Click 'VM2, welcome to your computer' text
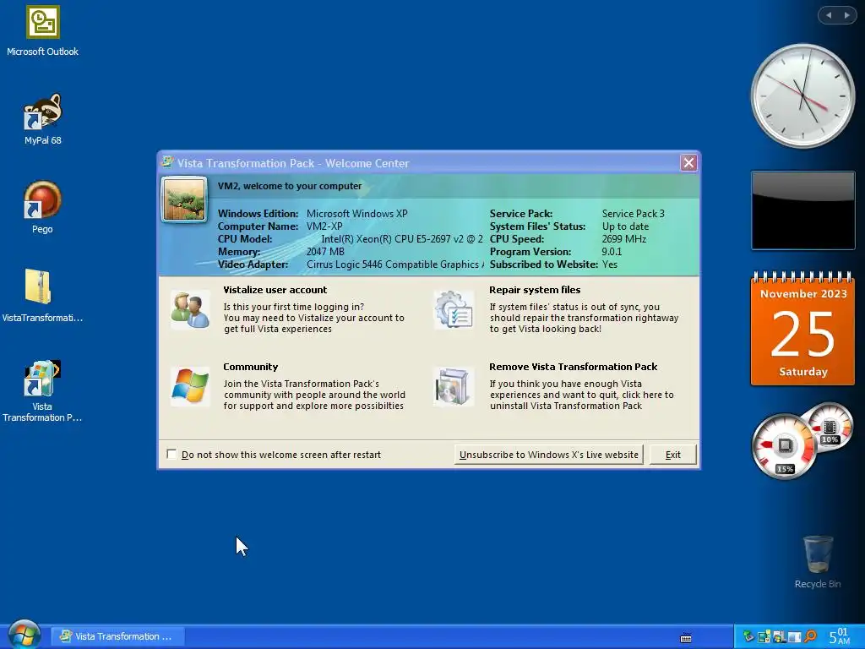The height and width of the screenshot is (649, 865). (290, 186)
